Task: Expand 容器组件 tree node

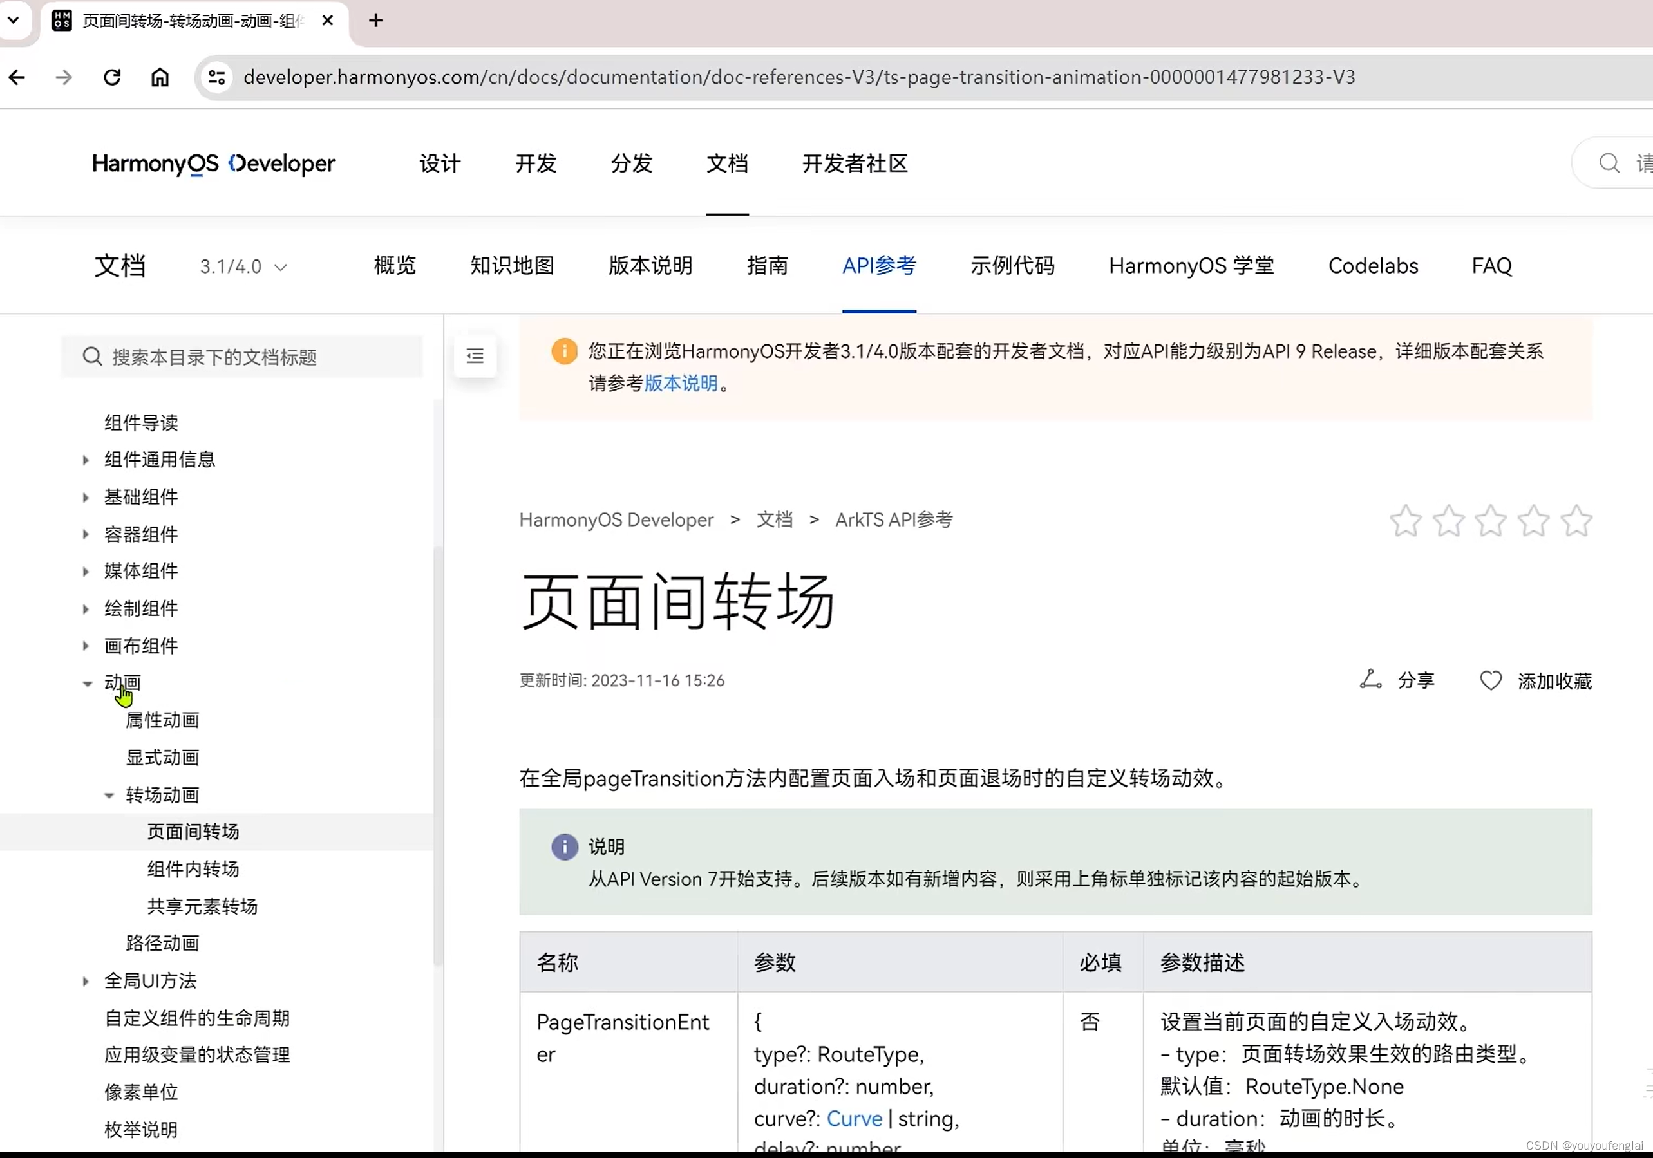Action: (86, 535)
